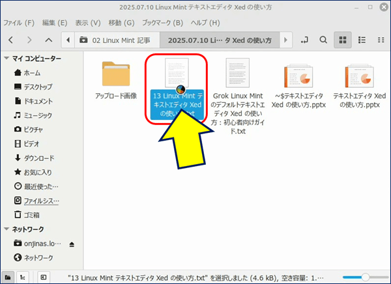Select the アップロード画像 folder
391x284 pixels.
116,79
